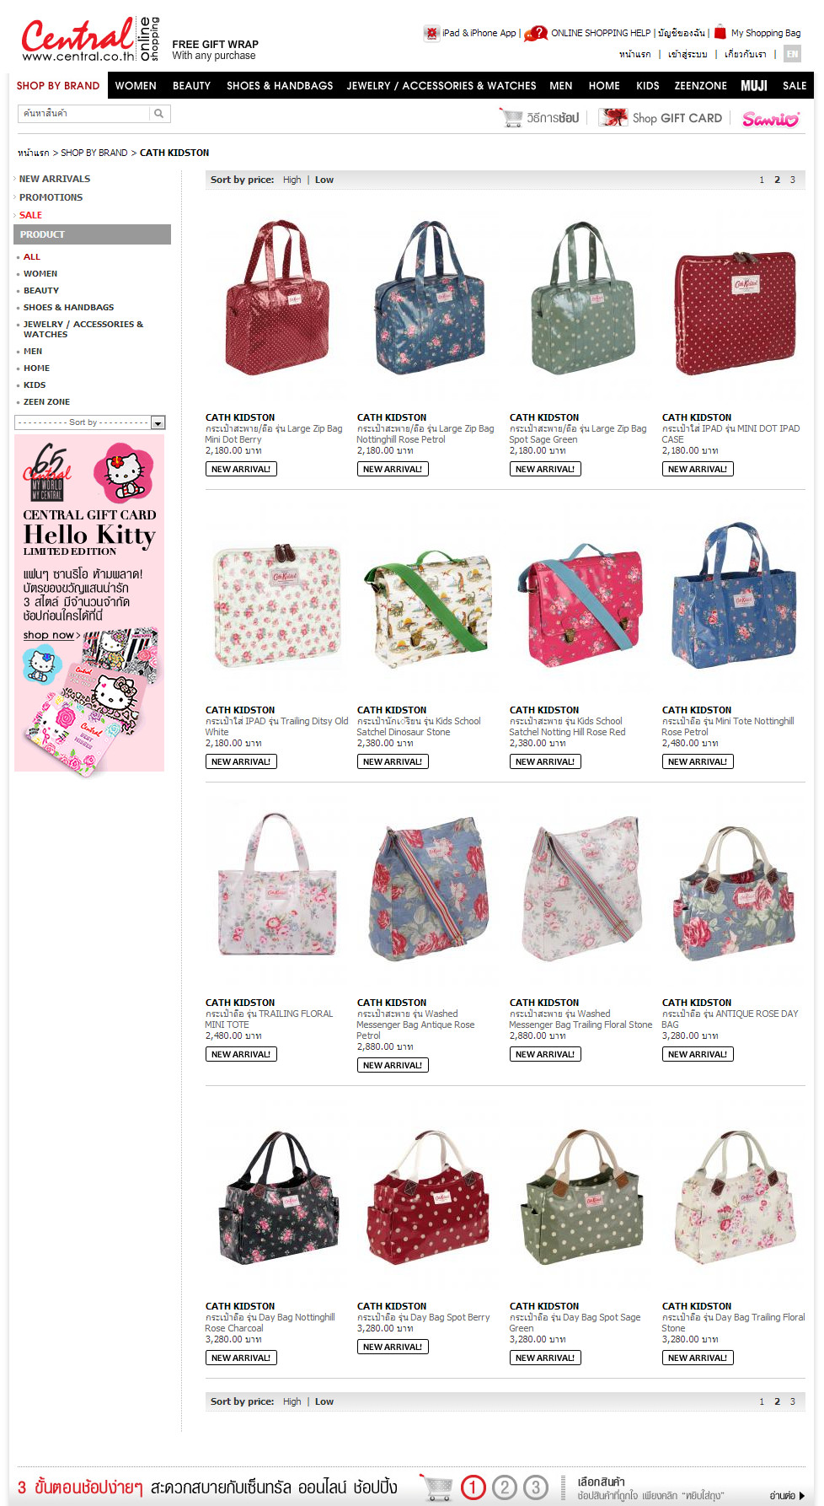This screenshot has height=1506, width=824.
Task: Switch language with the EN icon
Action: pos(792,54)
